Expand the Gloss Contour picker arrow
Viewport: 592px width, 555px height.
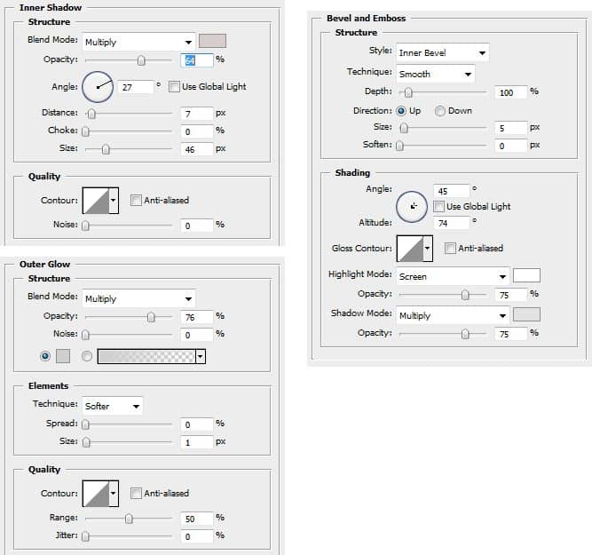[428, 249]
